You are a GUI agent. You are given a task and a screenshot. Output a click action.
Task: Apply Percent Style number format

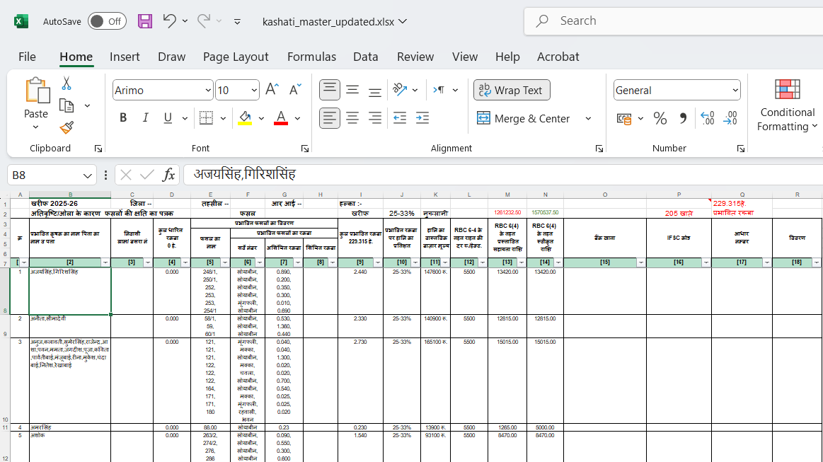pyautogui.click(x=660, y=118)
